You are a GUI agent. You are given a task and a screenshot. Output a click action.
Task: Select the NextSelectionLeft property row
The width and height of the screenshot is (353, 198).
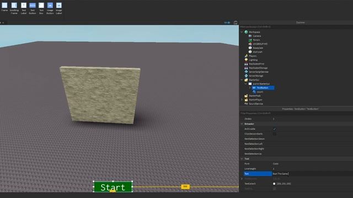tap(296, 144)
